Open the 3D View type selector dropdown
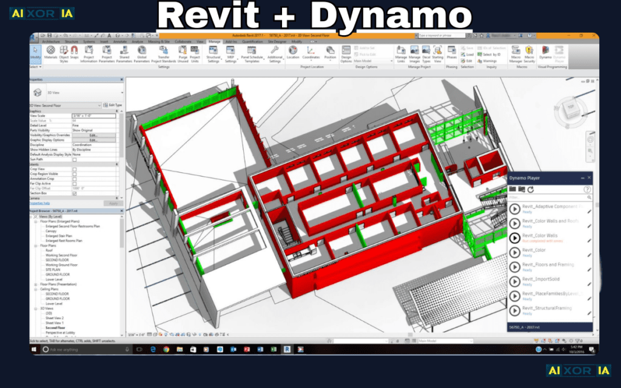The image size is (621, 388). click(100, 105)
